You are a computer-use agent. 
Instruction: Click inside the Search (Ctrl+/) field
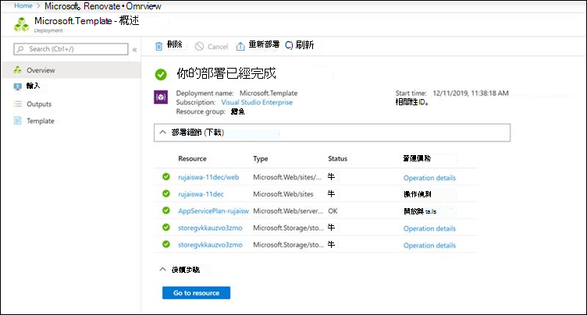point(71,49)
